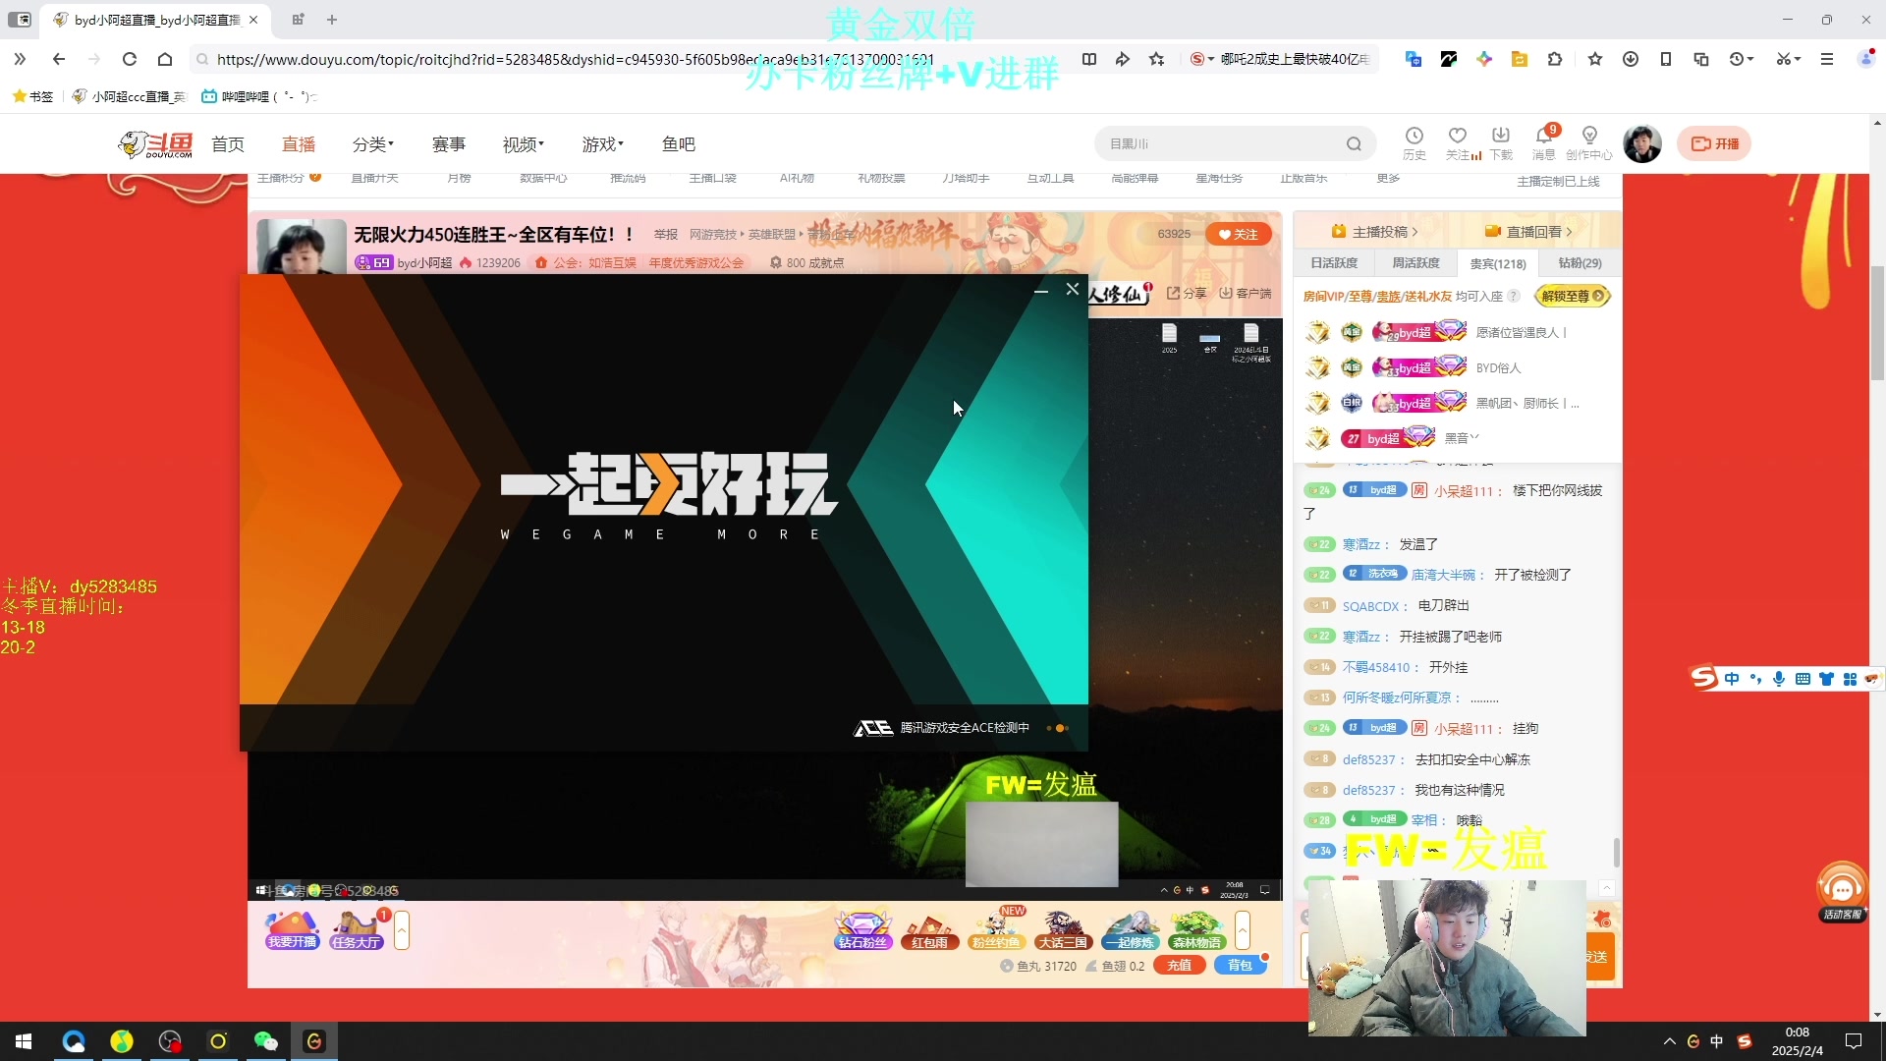
Task: Click the 分享 share link
Action: click(1187, 293)
